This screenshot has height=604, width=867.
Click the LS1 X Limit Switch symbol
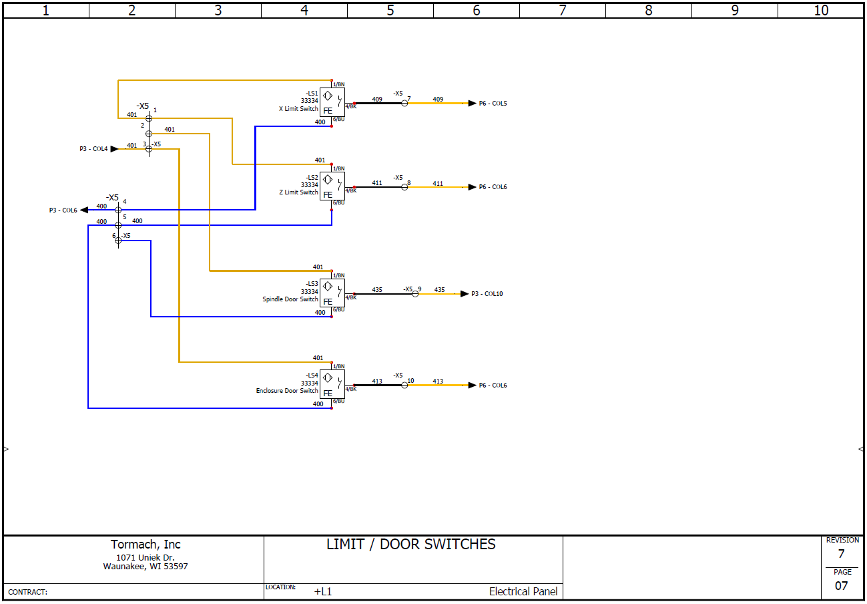332,102
